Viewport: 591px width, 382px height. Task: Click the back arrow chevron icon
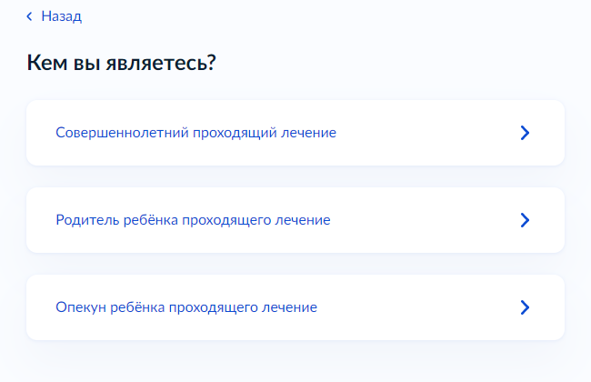(x=30, y=16)
